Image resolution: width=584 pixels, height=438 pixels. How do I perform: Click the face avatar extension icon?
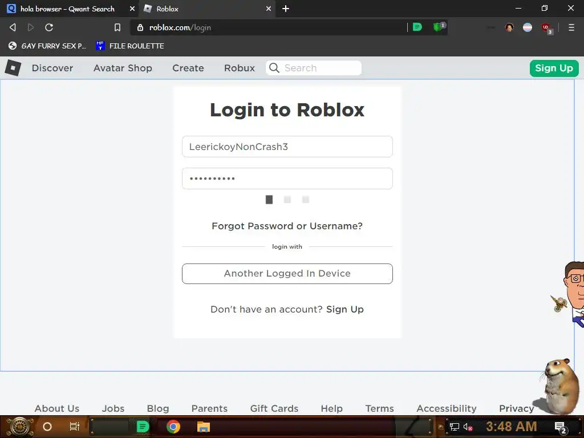(x=509, y=27)
